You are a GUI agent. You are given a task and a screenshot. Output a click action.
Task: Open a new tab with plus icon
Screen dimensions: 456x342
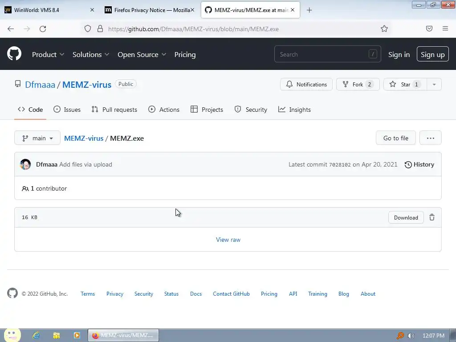(309, 10)
